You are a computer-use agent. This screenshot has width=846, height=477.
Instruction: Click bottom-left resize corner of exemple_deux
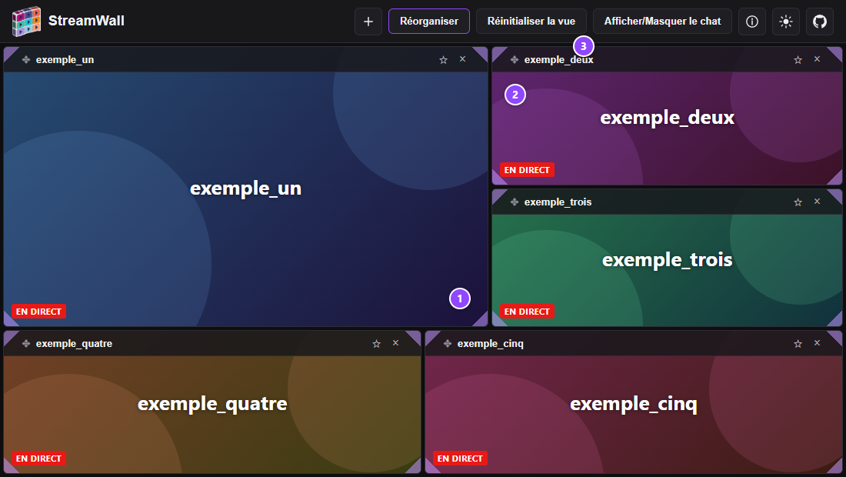point(498,179)
